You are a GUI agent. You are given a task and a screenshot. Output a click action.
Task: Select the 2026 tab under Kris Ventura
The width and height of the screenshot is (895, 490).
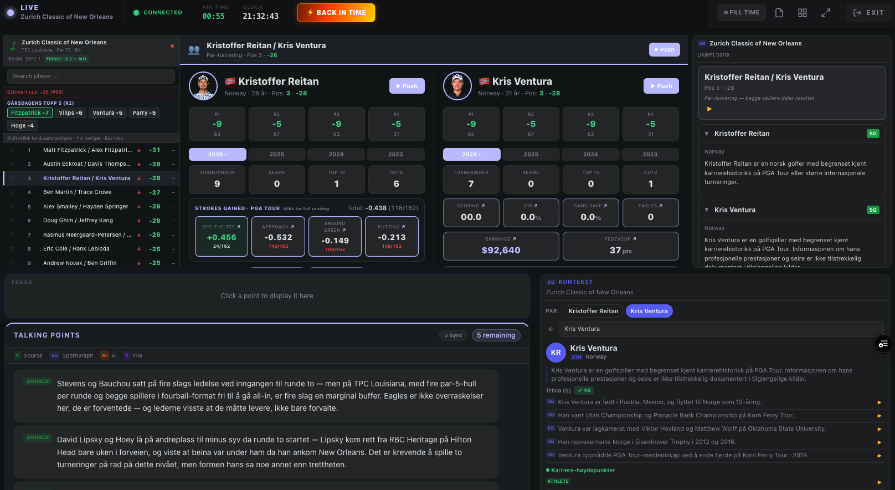(472, 155)
